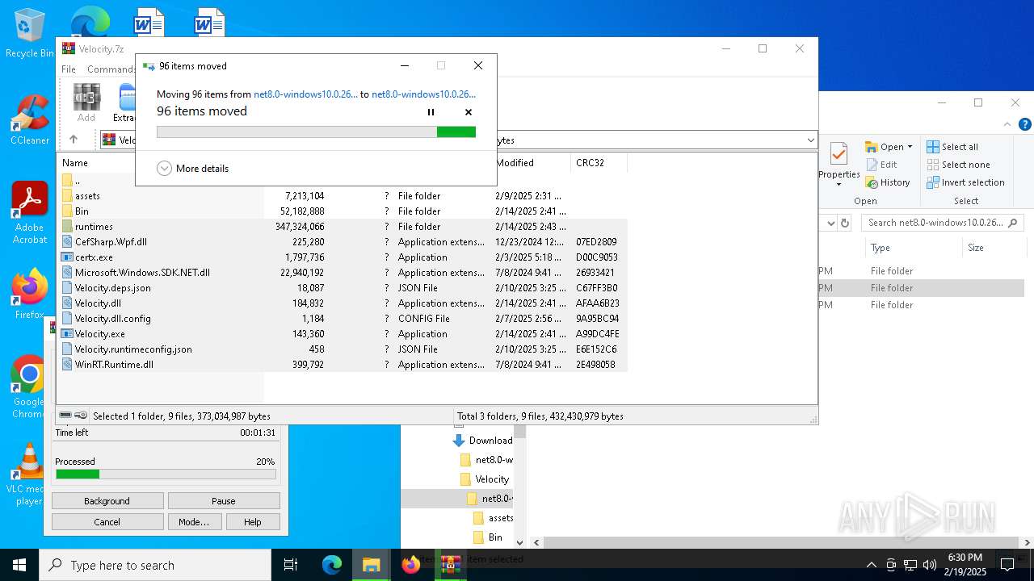The height and width of the screenshot is (581, 1034).
Task: Open the Commands menu in WinRAR
Action: (x=111, y=69)
